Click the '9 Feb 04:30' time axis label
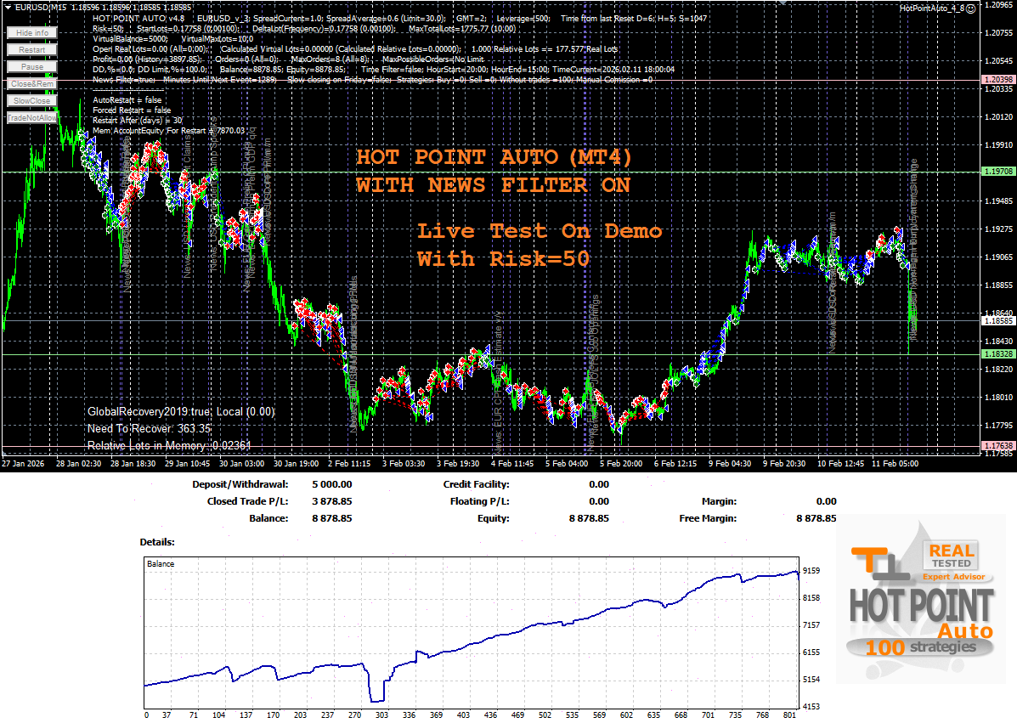The image size is (1017, 723). pyautogui.click(x=730, y=464)
